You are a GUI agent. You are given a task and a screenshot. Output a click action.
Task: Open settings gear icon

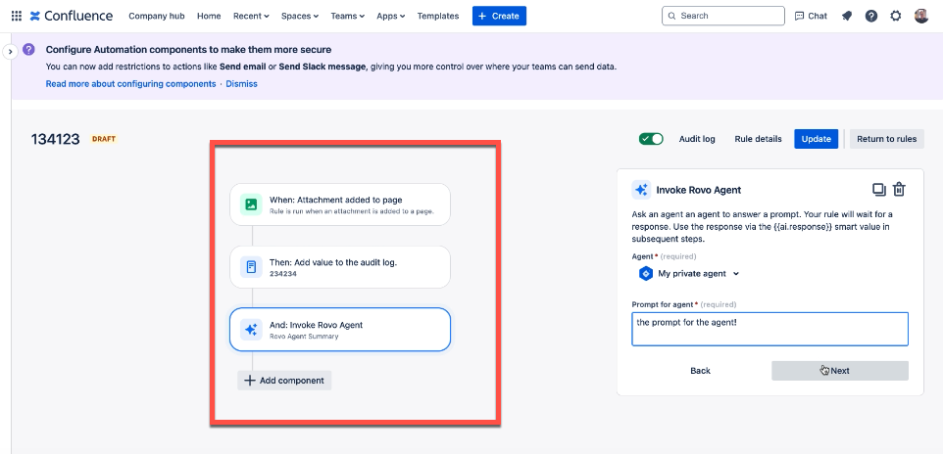click(896, 16)
